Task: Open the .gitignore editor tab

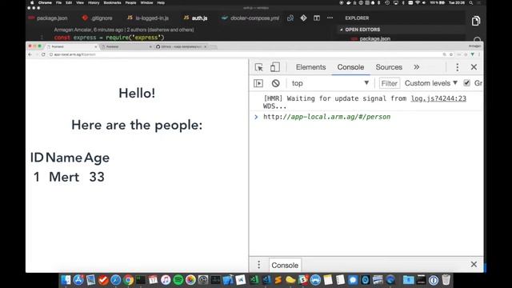Action: coord(98,18)
